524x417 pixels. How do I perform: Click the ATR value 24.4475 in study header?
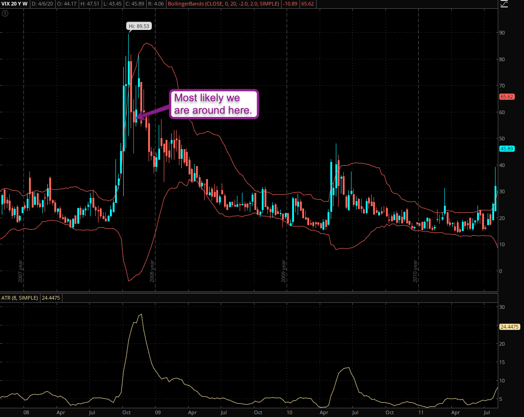pos(52,298)
